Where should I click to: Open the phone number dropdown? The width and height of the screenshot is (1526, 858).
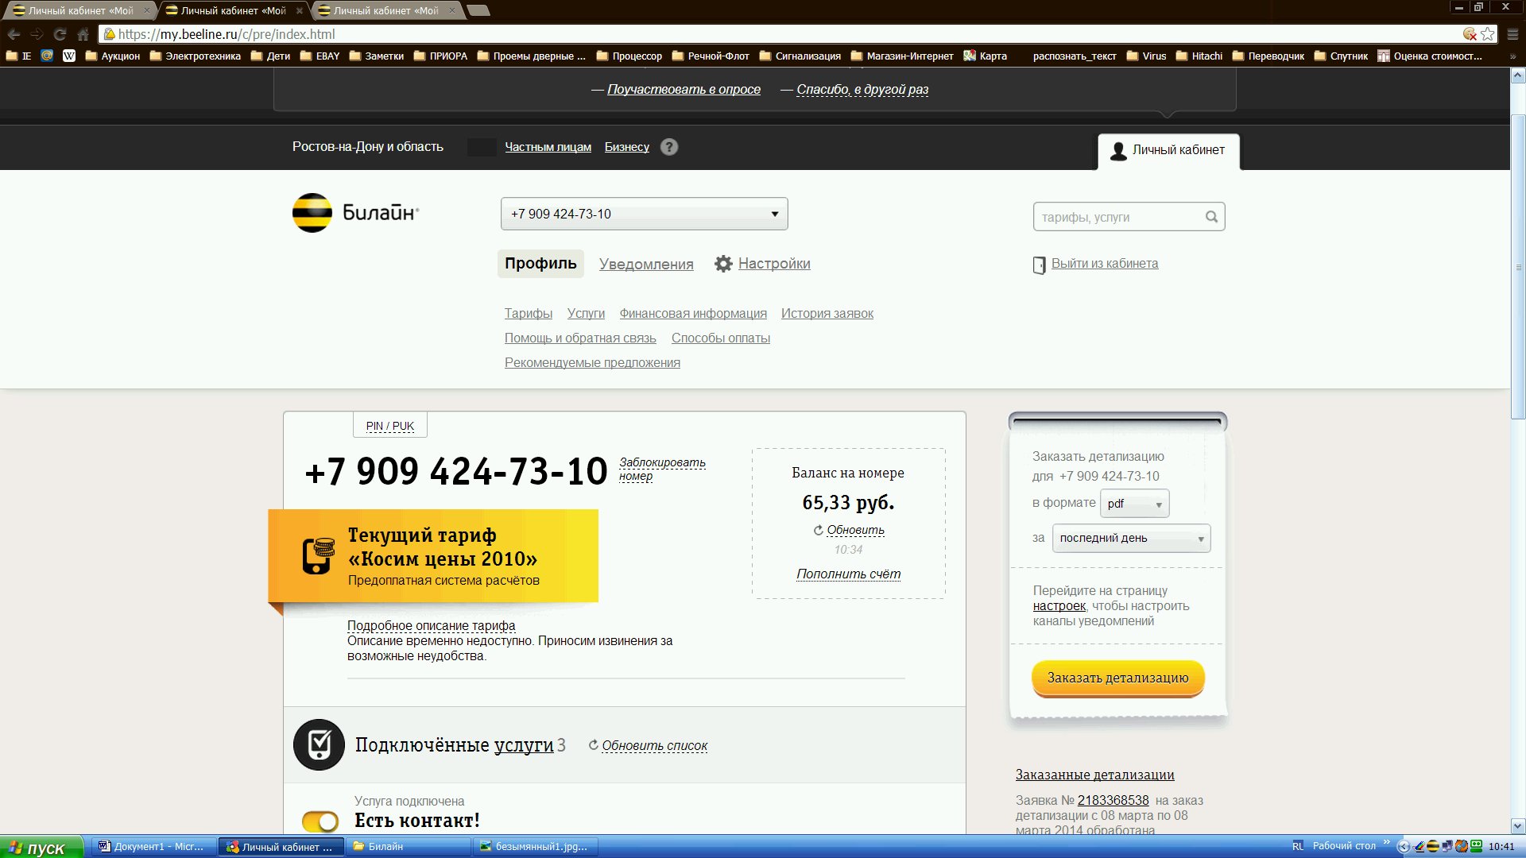645,214
